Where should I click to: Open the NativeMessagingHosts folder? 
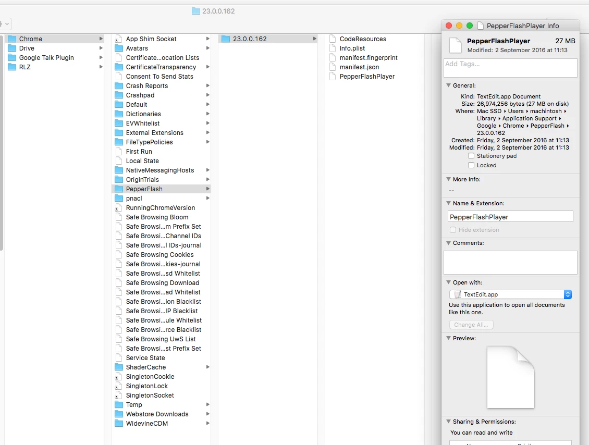click(161, 170)
